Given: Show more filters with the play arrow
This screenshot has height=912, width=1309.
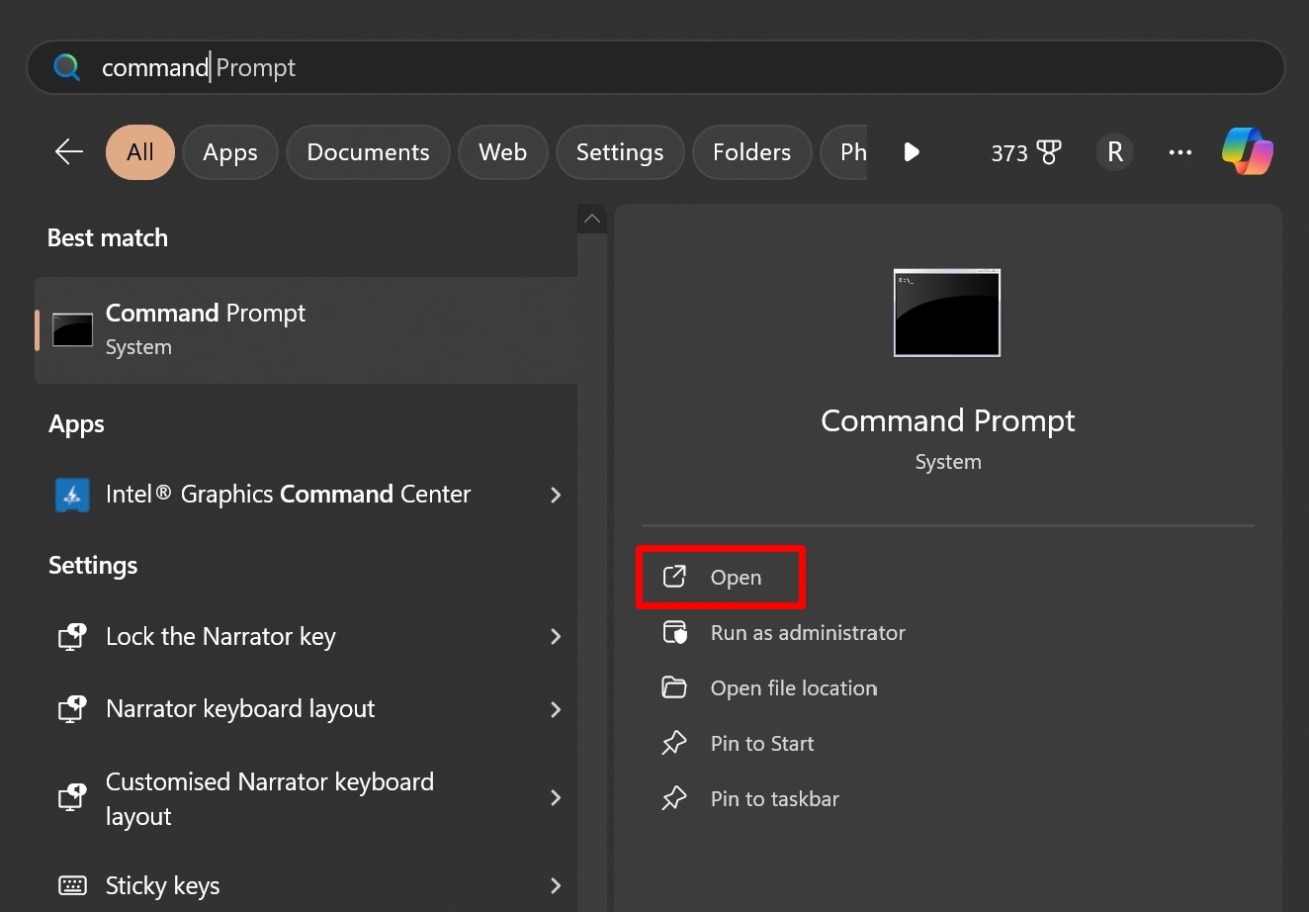Looking at the screenshot, I should [912, 152].
